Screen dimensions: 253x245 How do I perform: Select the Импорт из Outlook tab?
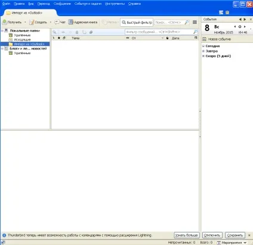30,13
